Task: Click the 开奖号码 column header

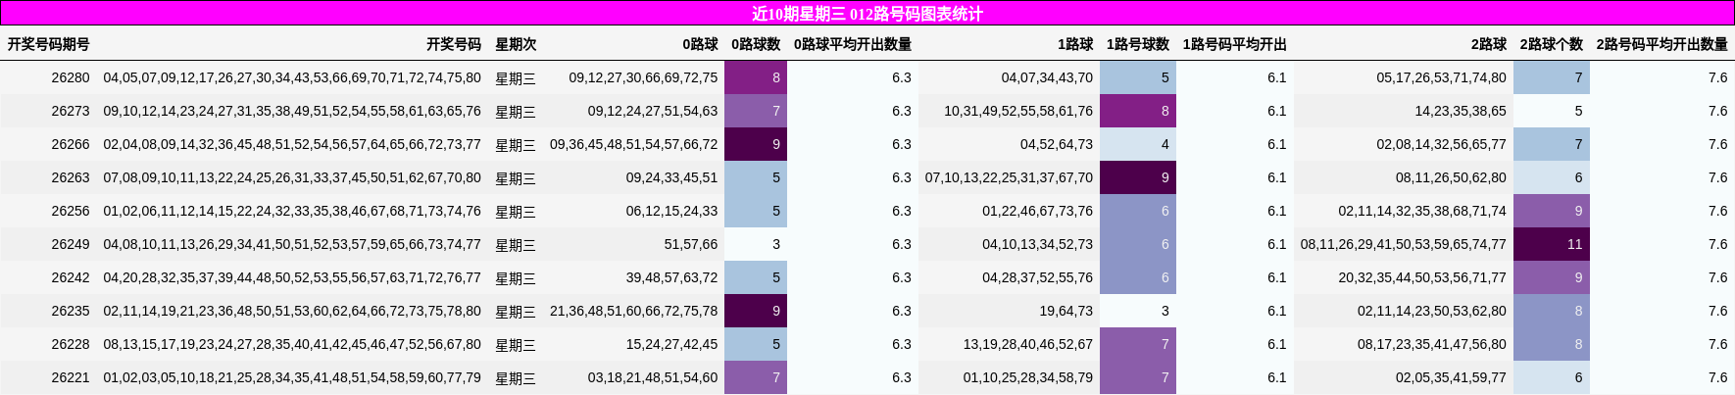Action: [x=454, y=44]
